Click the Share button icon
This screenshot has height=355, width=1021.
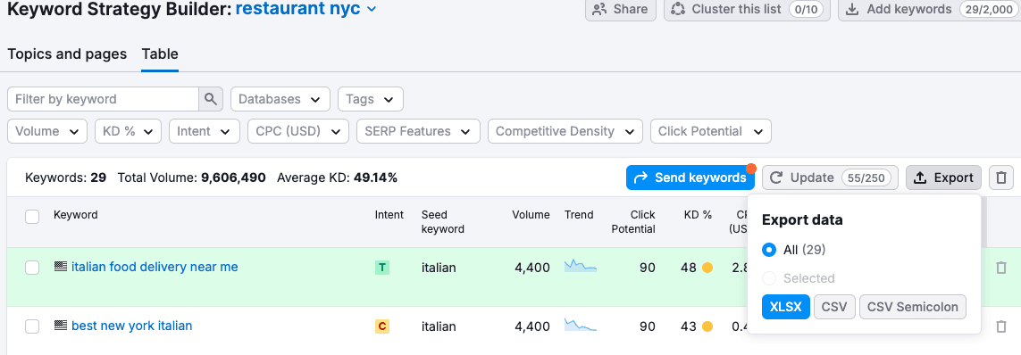point(599,9)
